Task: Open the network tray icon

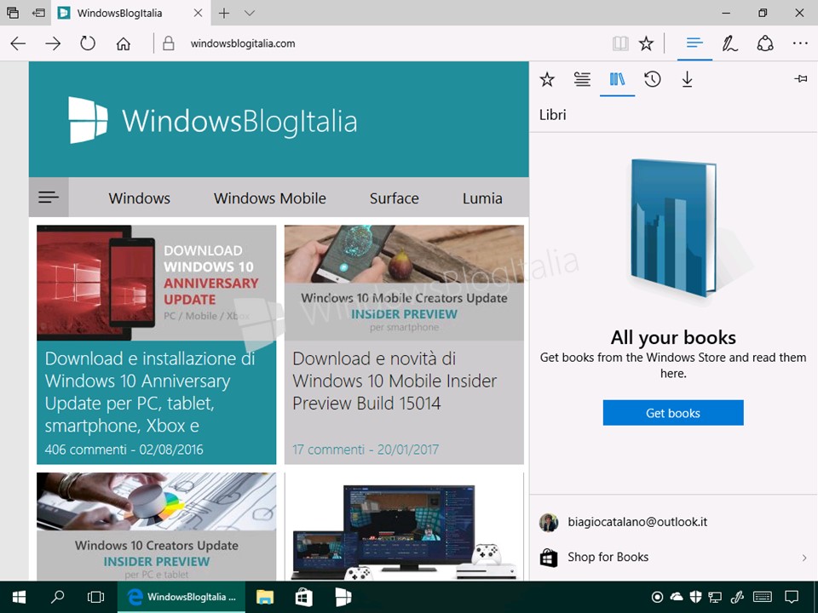Action: click(x=715, y=597)
